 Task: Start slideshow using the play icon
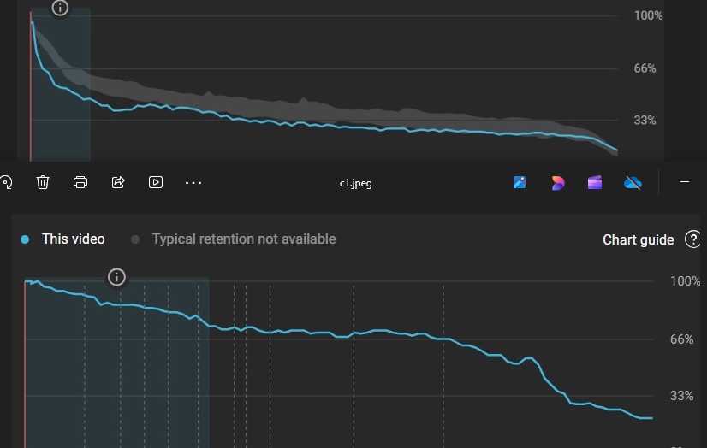[x=156, y=182]
